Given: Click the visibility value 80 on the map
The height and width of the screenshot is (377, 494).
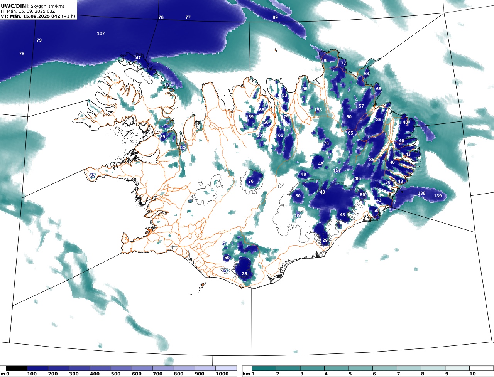Looking at the screenshot, I should click(298, 196).
